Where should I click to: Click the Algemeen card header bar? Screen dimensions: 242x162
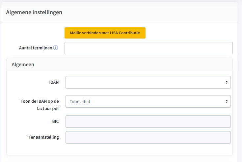(120, 65)
